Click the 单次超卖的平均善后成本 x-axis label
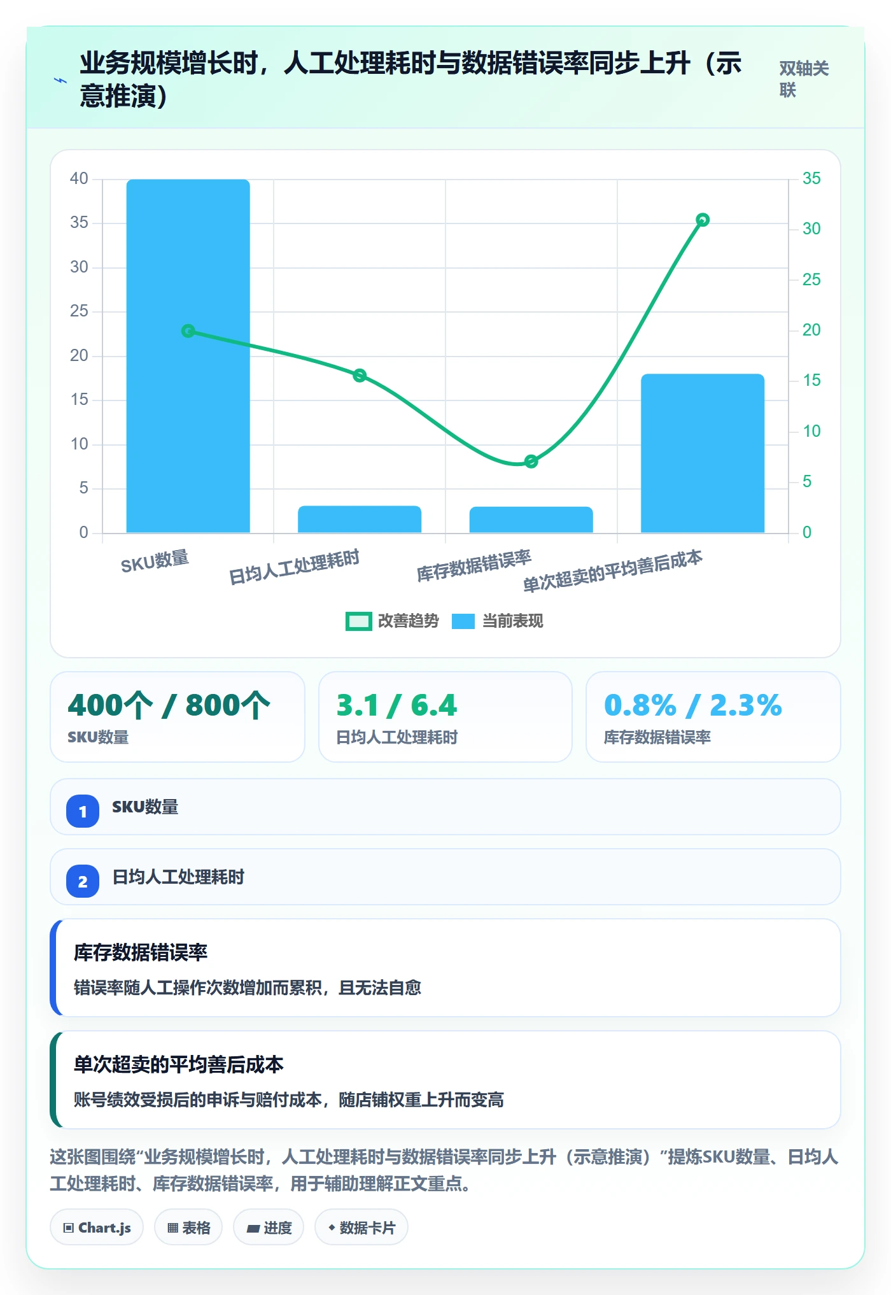The image size is (891, 1295). (613, 571)
